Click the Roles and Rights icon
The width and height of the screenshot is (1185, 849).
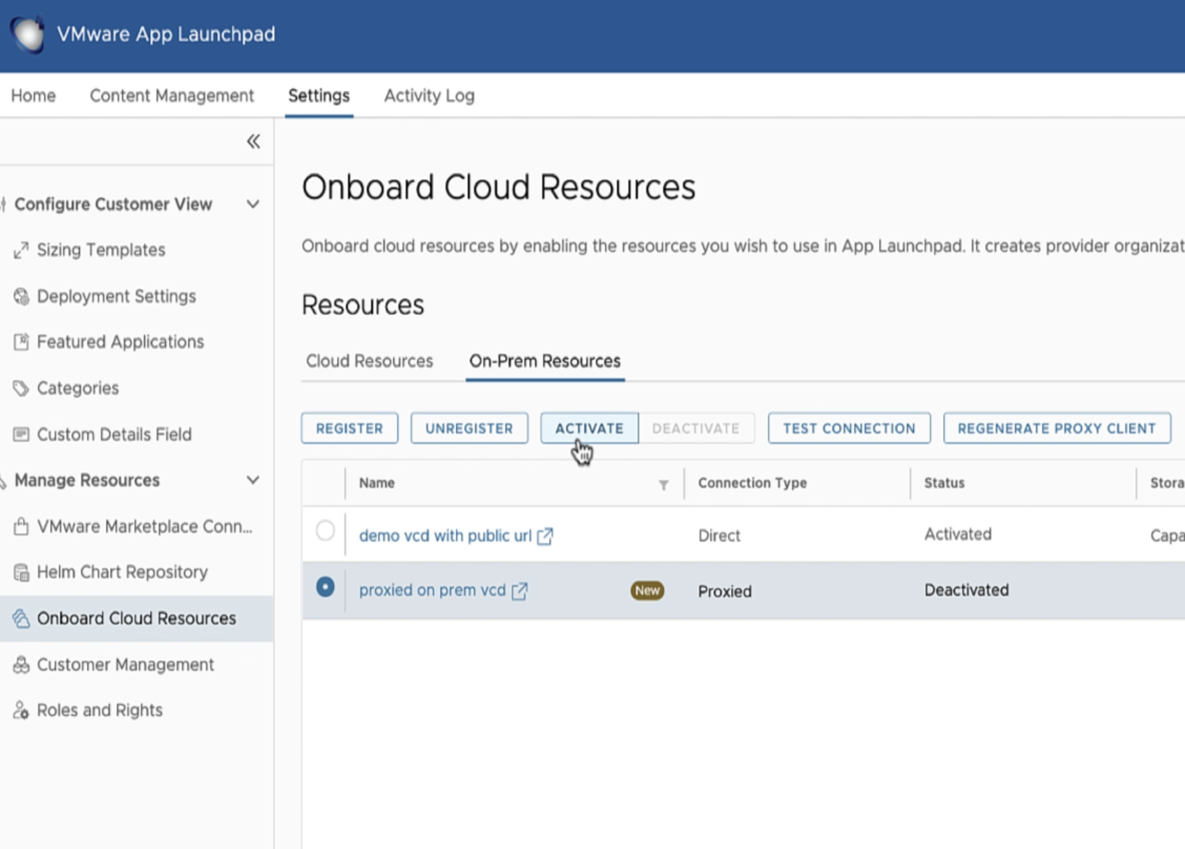pos(21,710)
